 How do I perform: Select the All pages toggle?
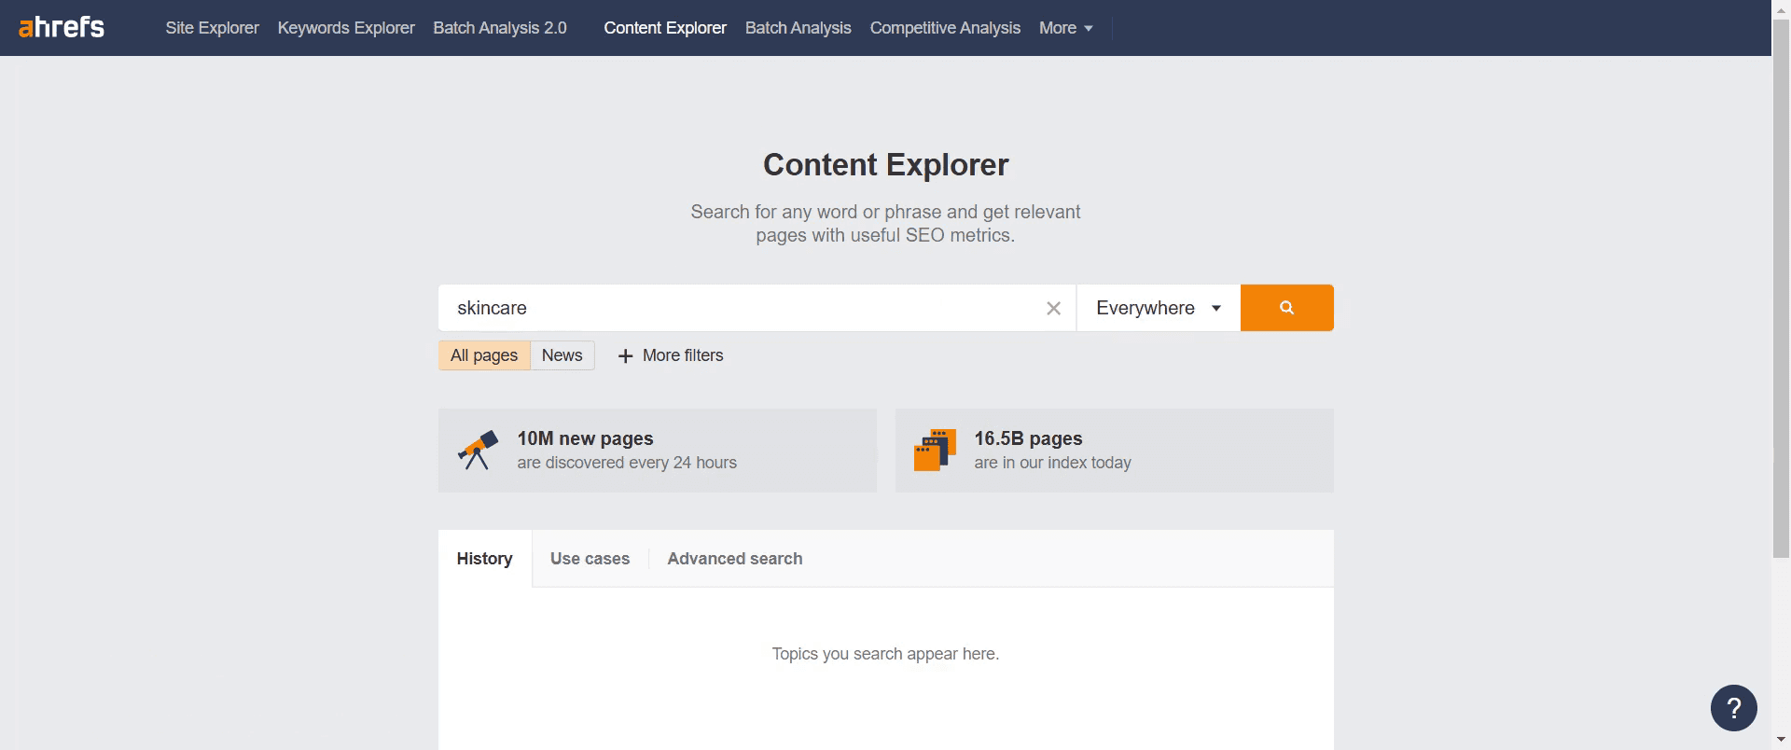484,355
